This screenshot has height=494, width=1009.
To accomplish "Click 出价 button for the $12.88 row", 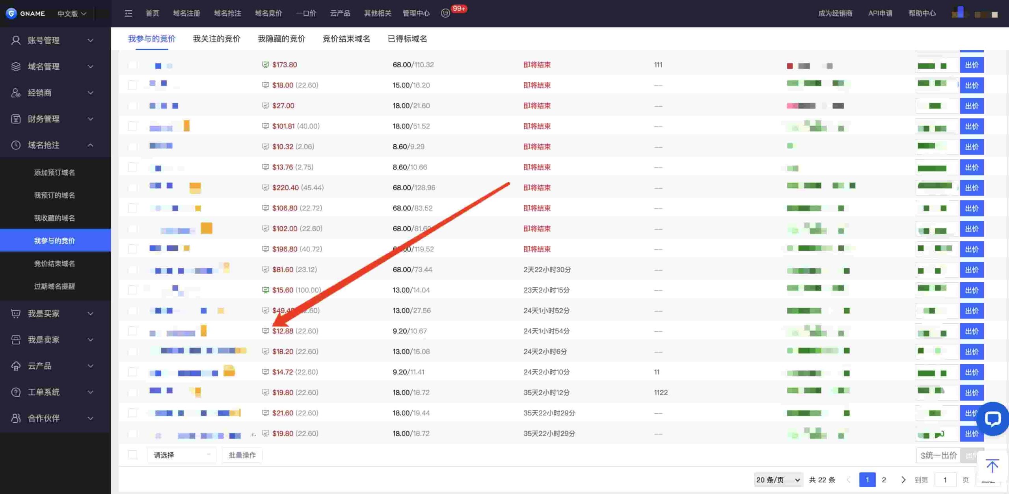I will click(x=972, y=331).
